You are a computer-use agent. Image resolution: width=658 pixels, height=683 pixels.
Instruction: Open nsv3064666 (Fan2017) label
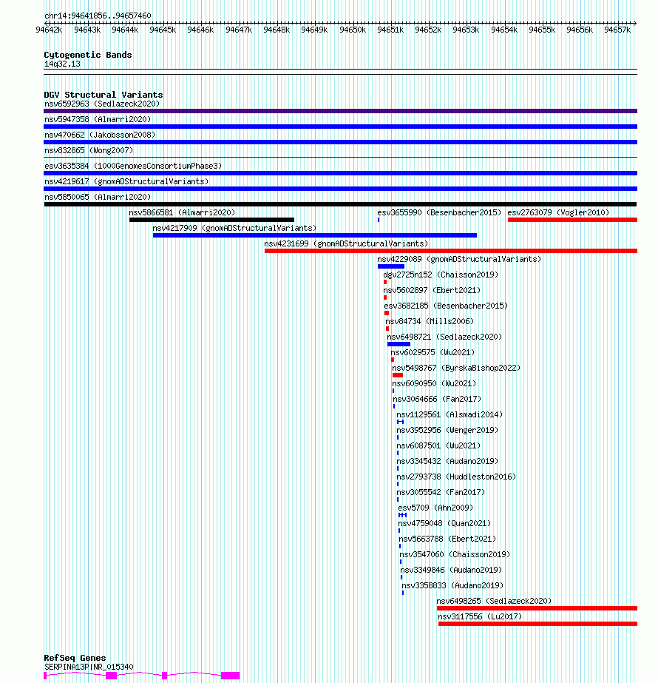437,399
